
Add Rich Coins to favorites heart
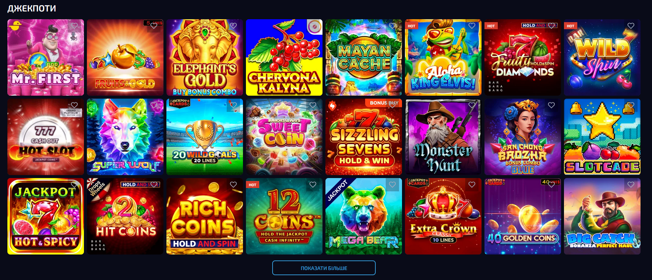233,185
